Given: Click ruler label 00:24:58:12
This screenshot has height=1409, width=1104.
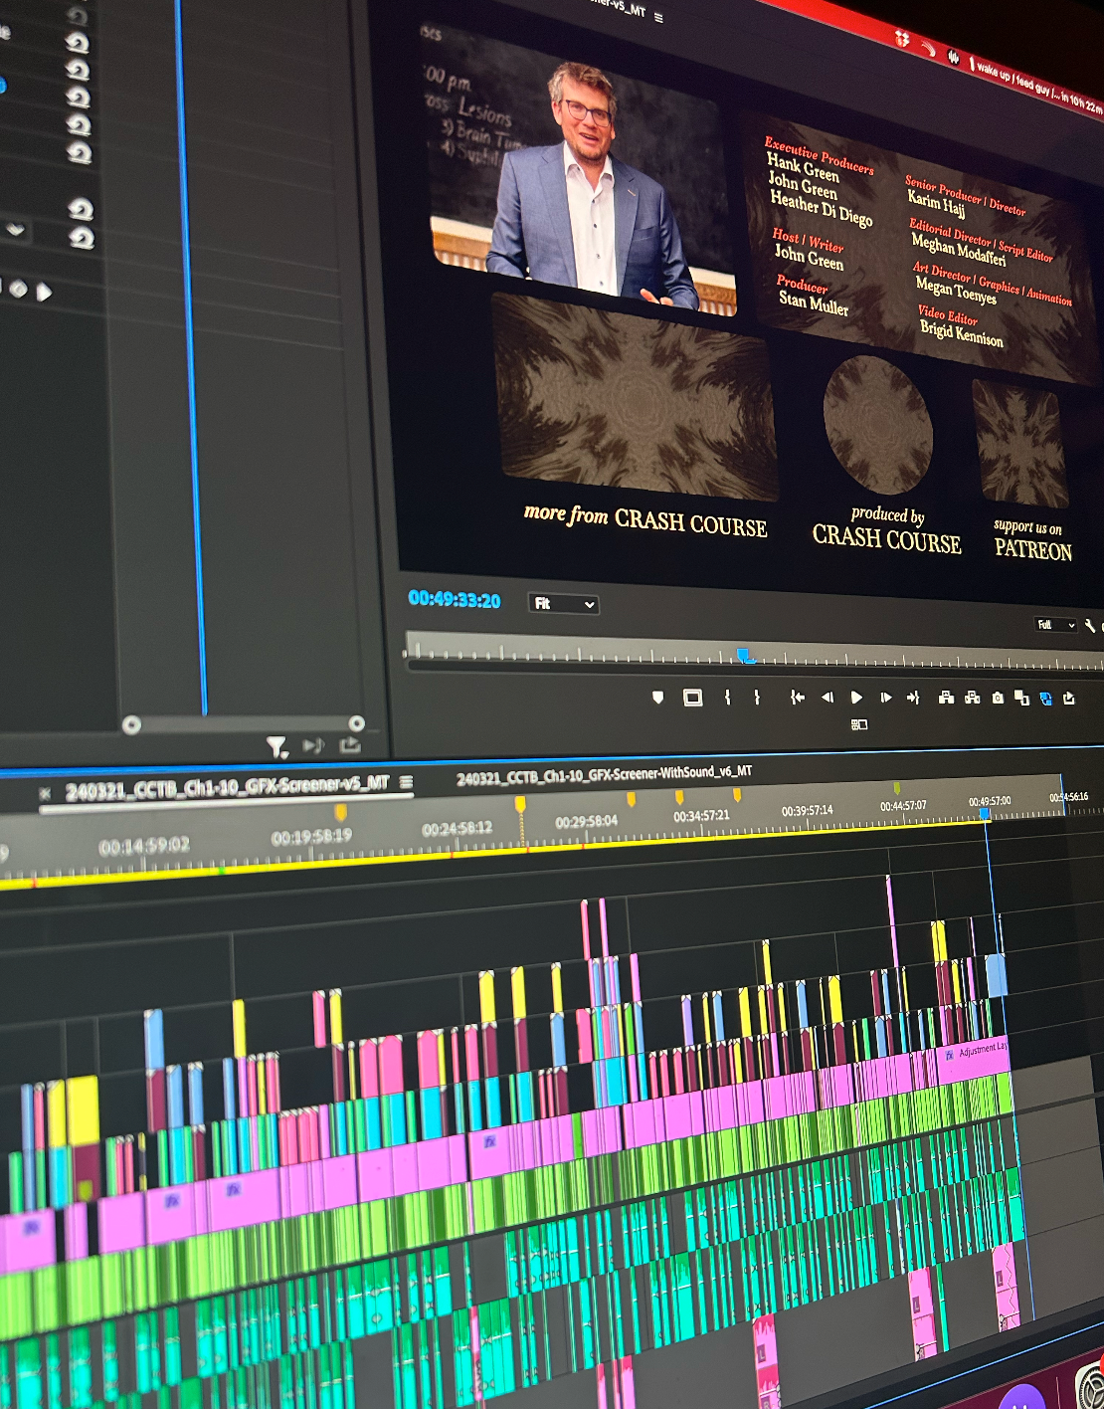Looking at the screenshot, I should pyautogui.click(x=457, y=828).
